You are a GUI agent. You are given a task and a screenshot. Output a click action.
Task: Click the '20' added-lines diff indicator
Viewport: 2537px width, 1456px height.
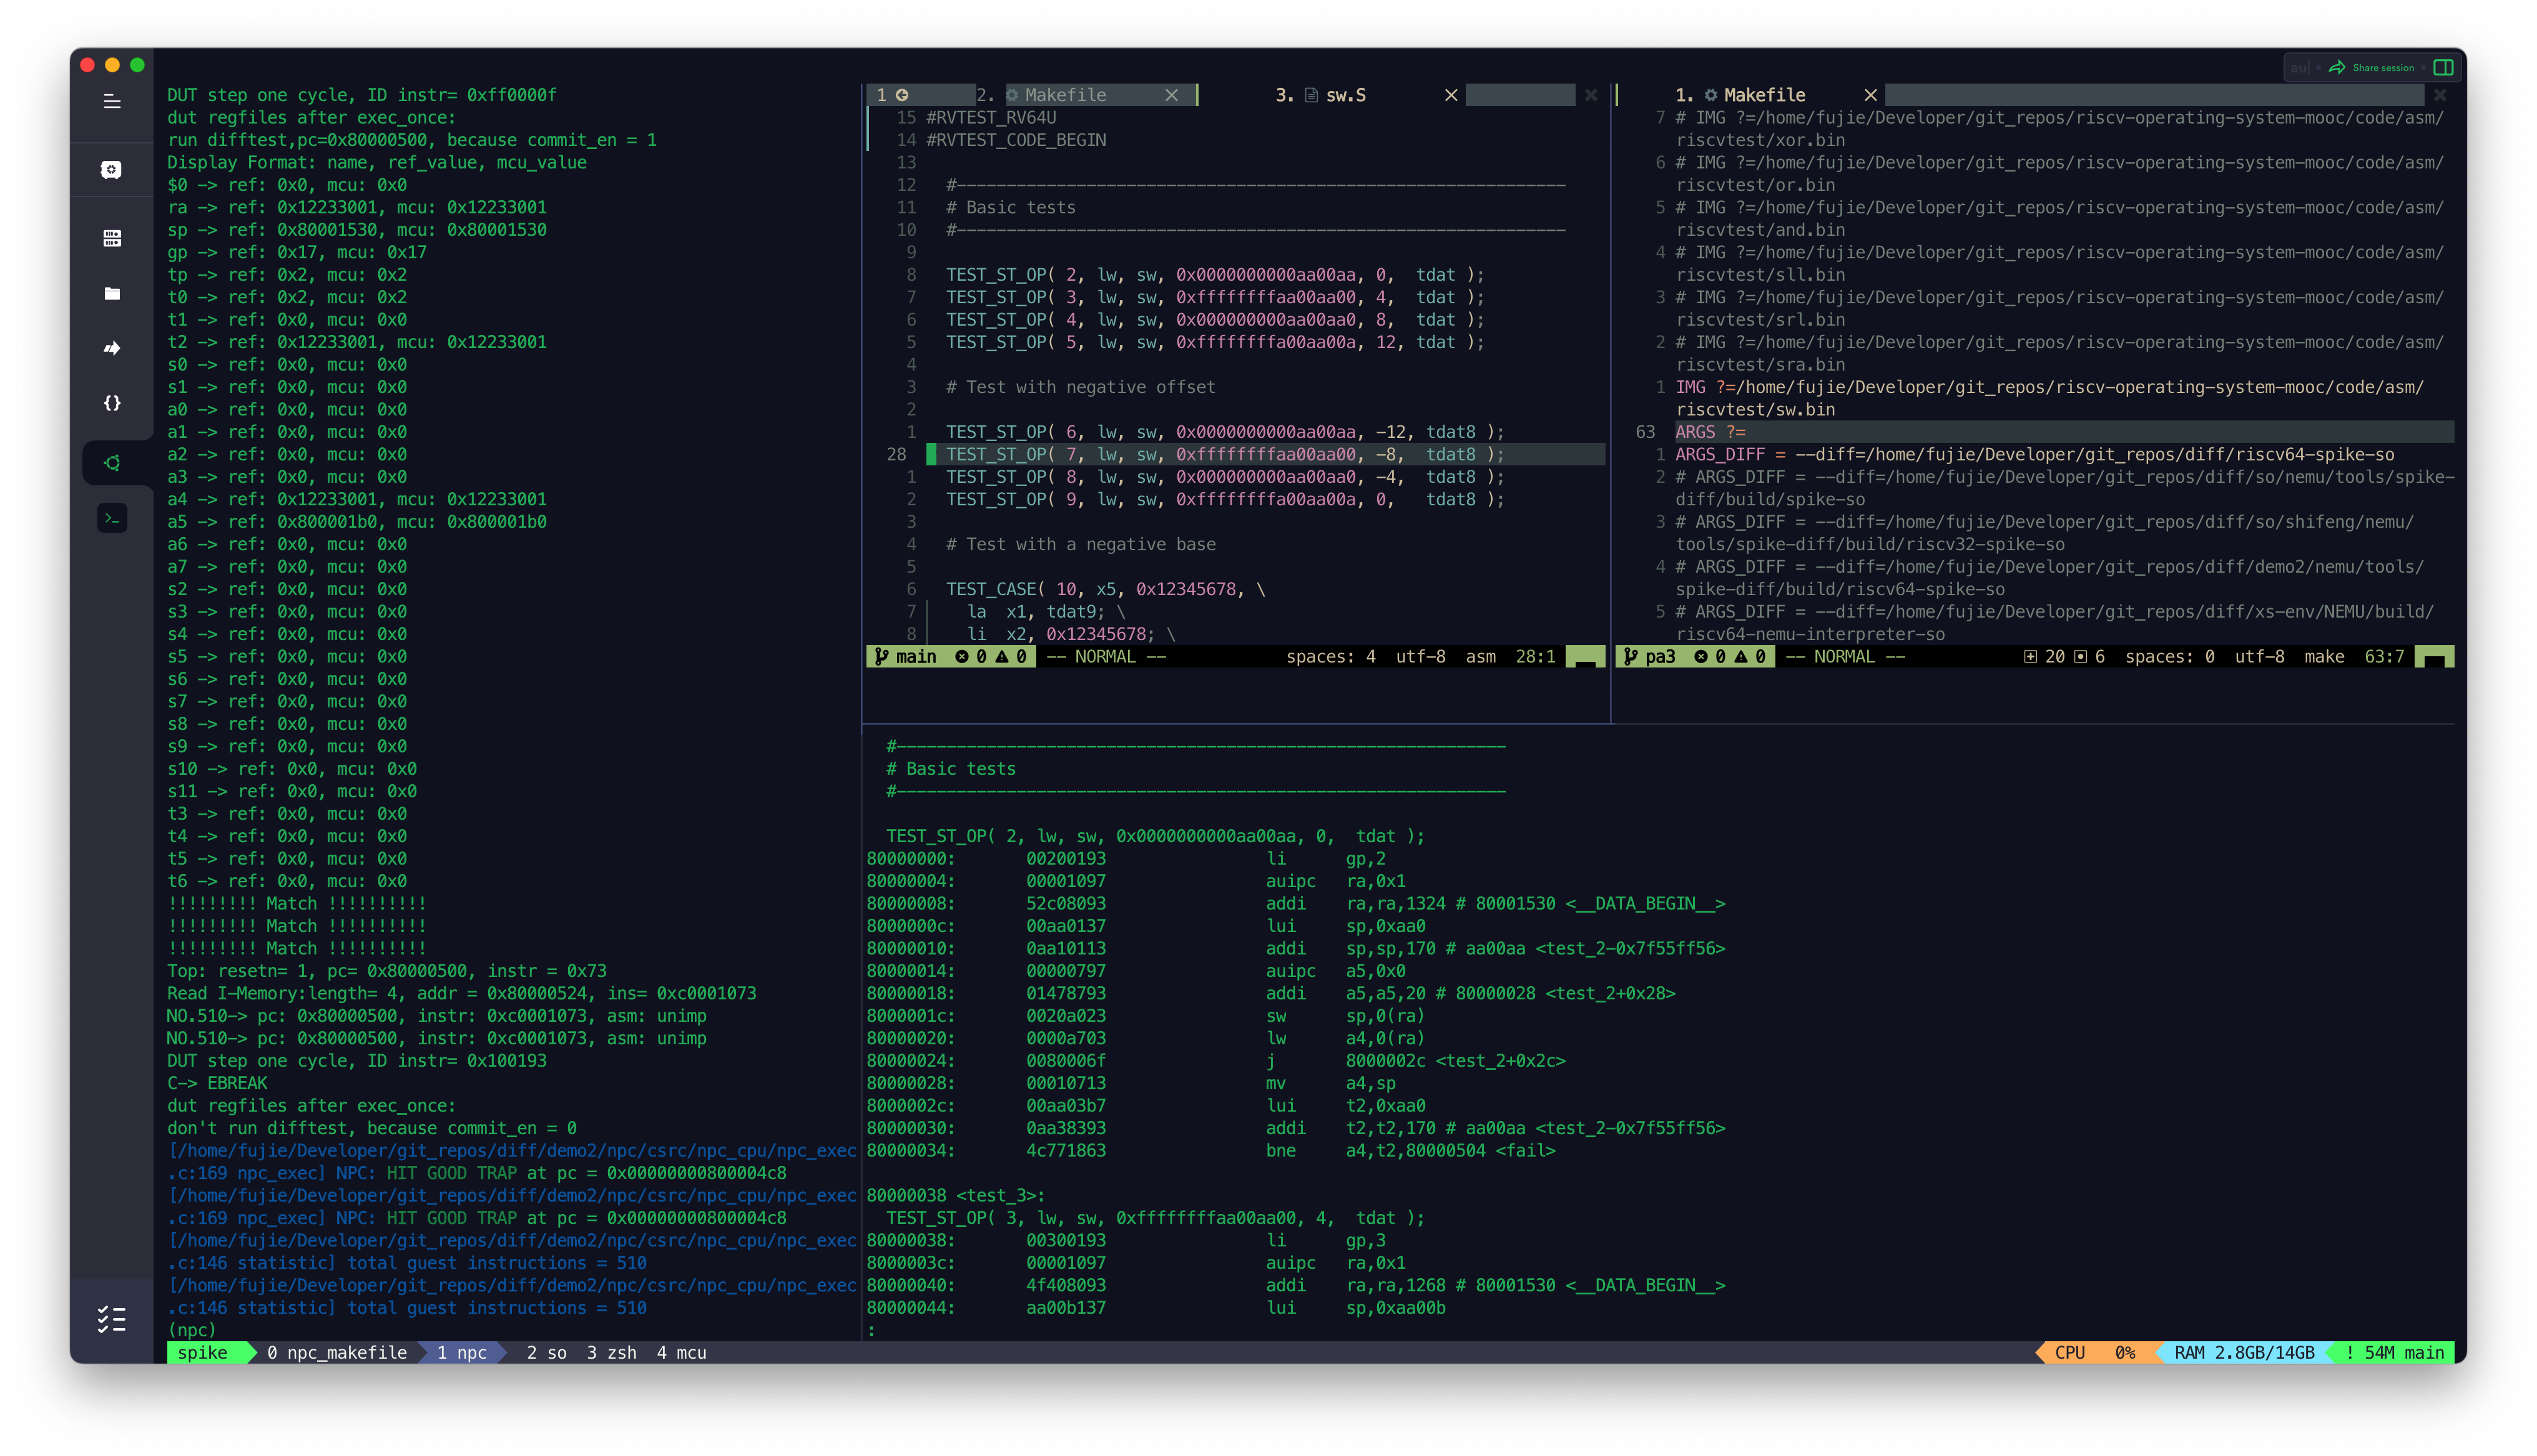pos(2044,656)
